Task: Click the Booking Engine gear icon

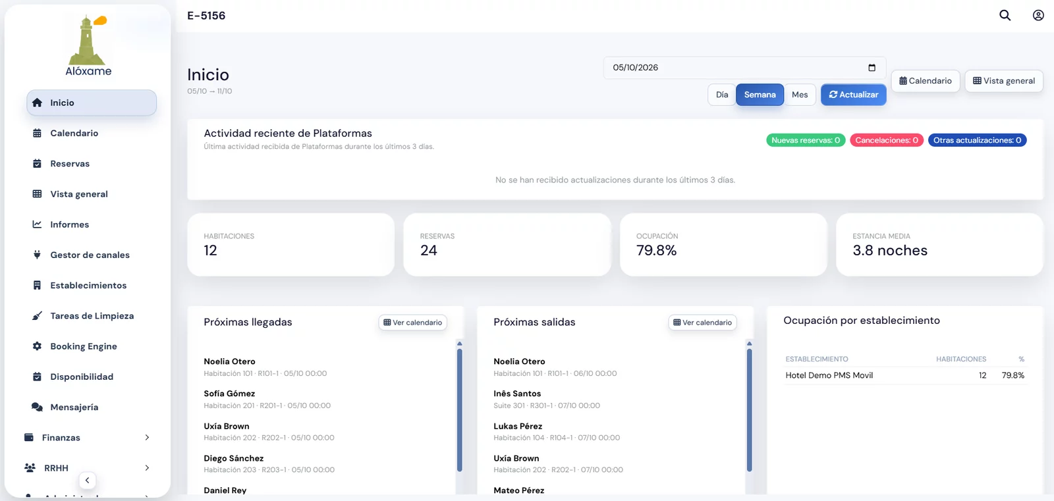Action: [x=37, y=346]
